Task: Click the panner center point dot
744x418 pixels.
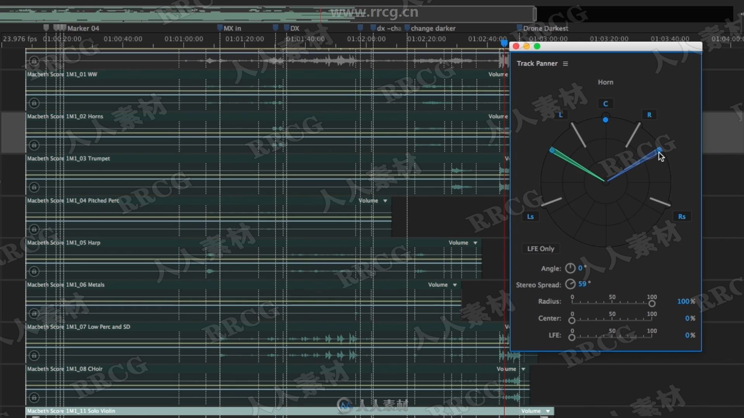Action: [605, 120]
